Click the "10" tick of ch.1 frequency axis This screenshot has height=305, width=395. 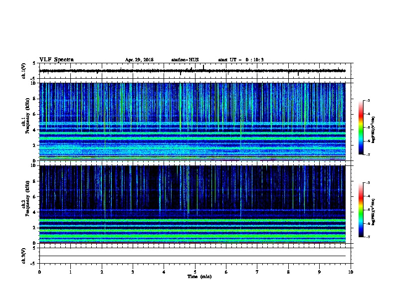point(33,83)
